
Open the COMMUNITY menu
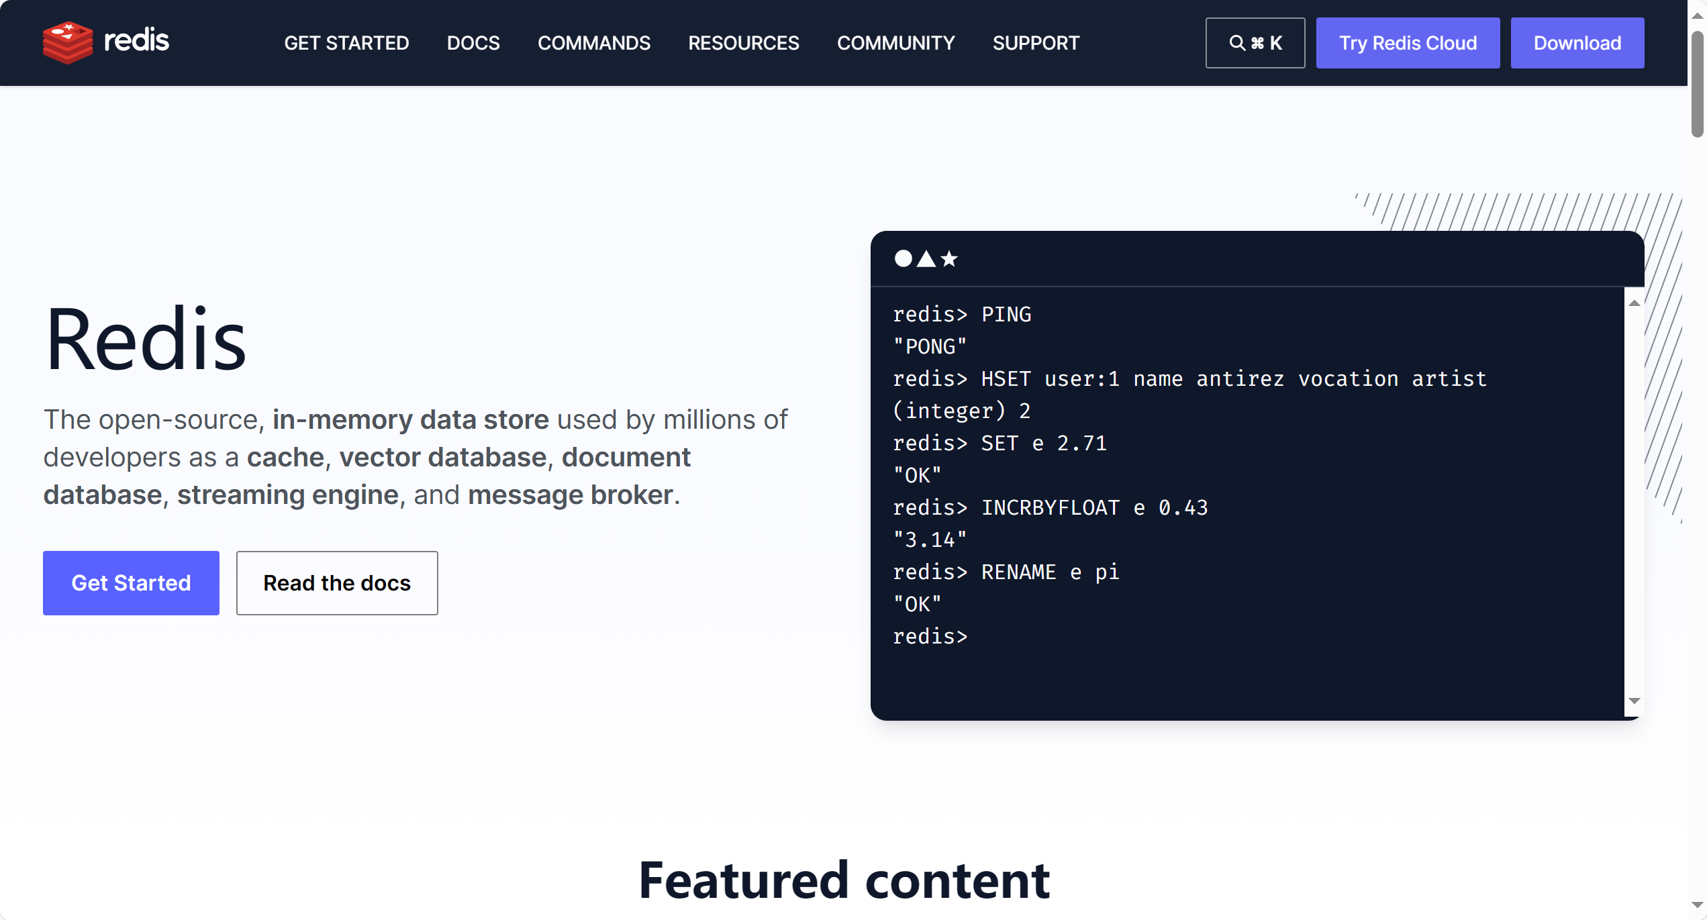[896, 43]
